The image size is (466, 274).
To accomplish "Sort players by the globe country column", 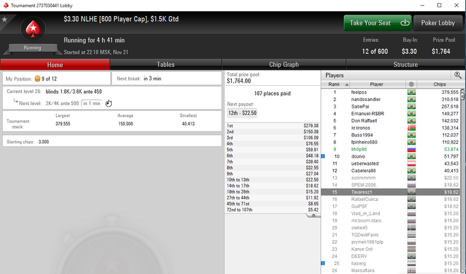I will coord(411,84).
